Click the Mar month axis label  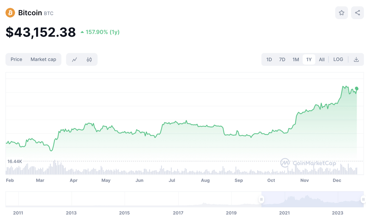[x=40, y=180]
